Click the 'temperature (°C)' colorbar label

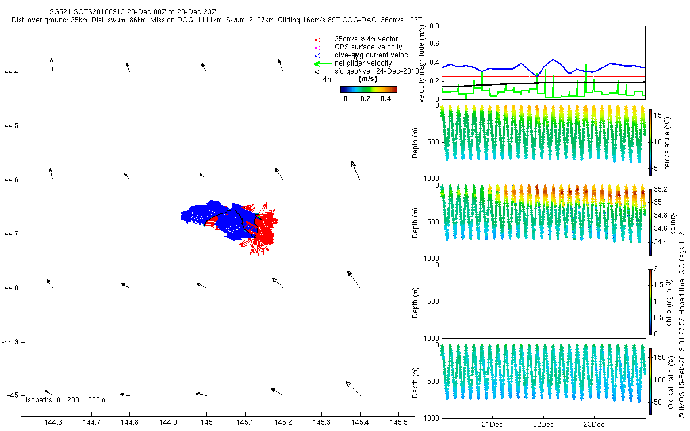point(668,142)
